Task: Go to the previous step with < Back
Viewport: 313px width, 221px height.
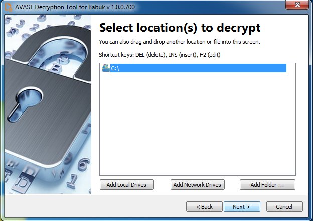Action: point(204,207)
